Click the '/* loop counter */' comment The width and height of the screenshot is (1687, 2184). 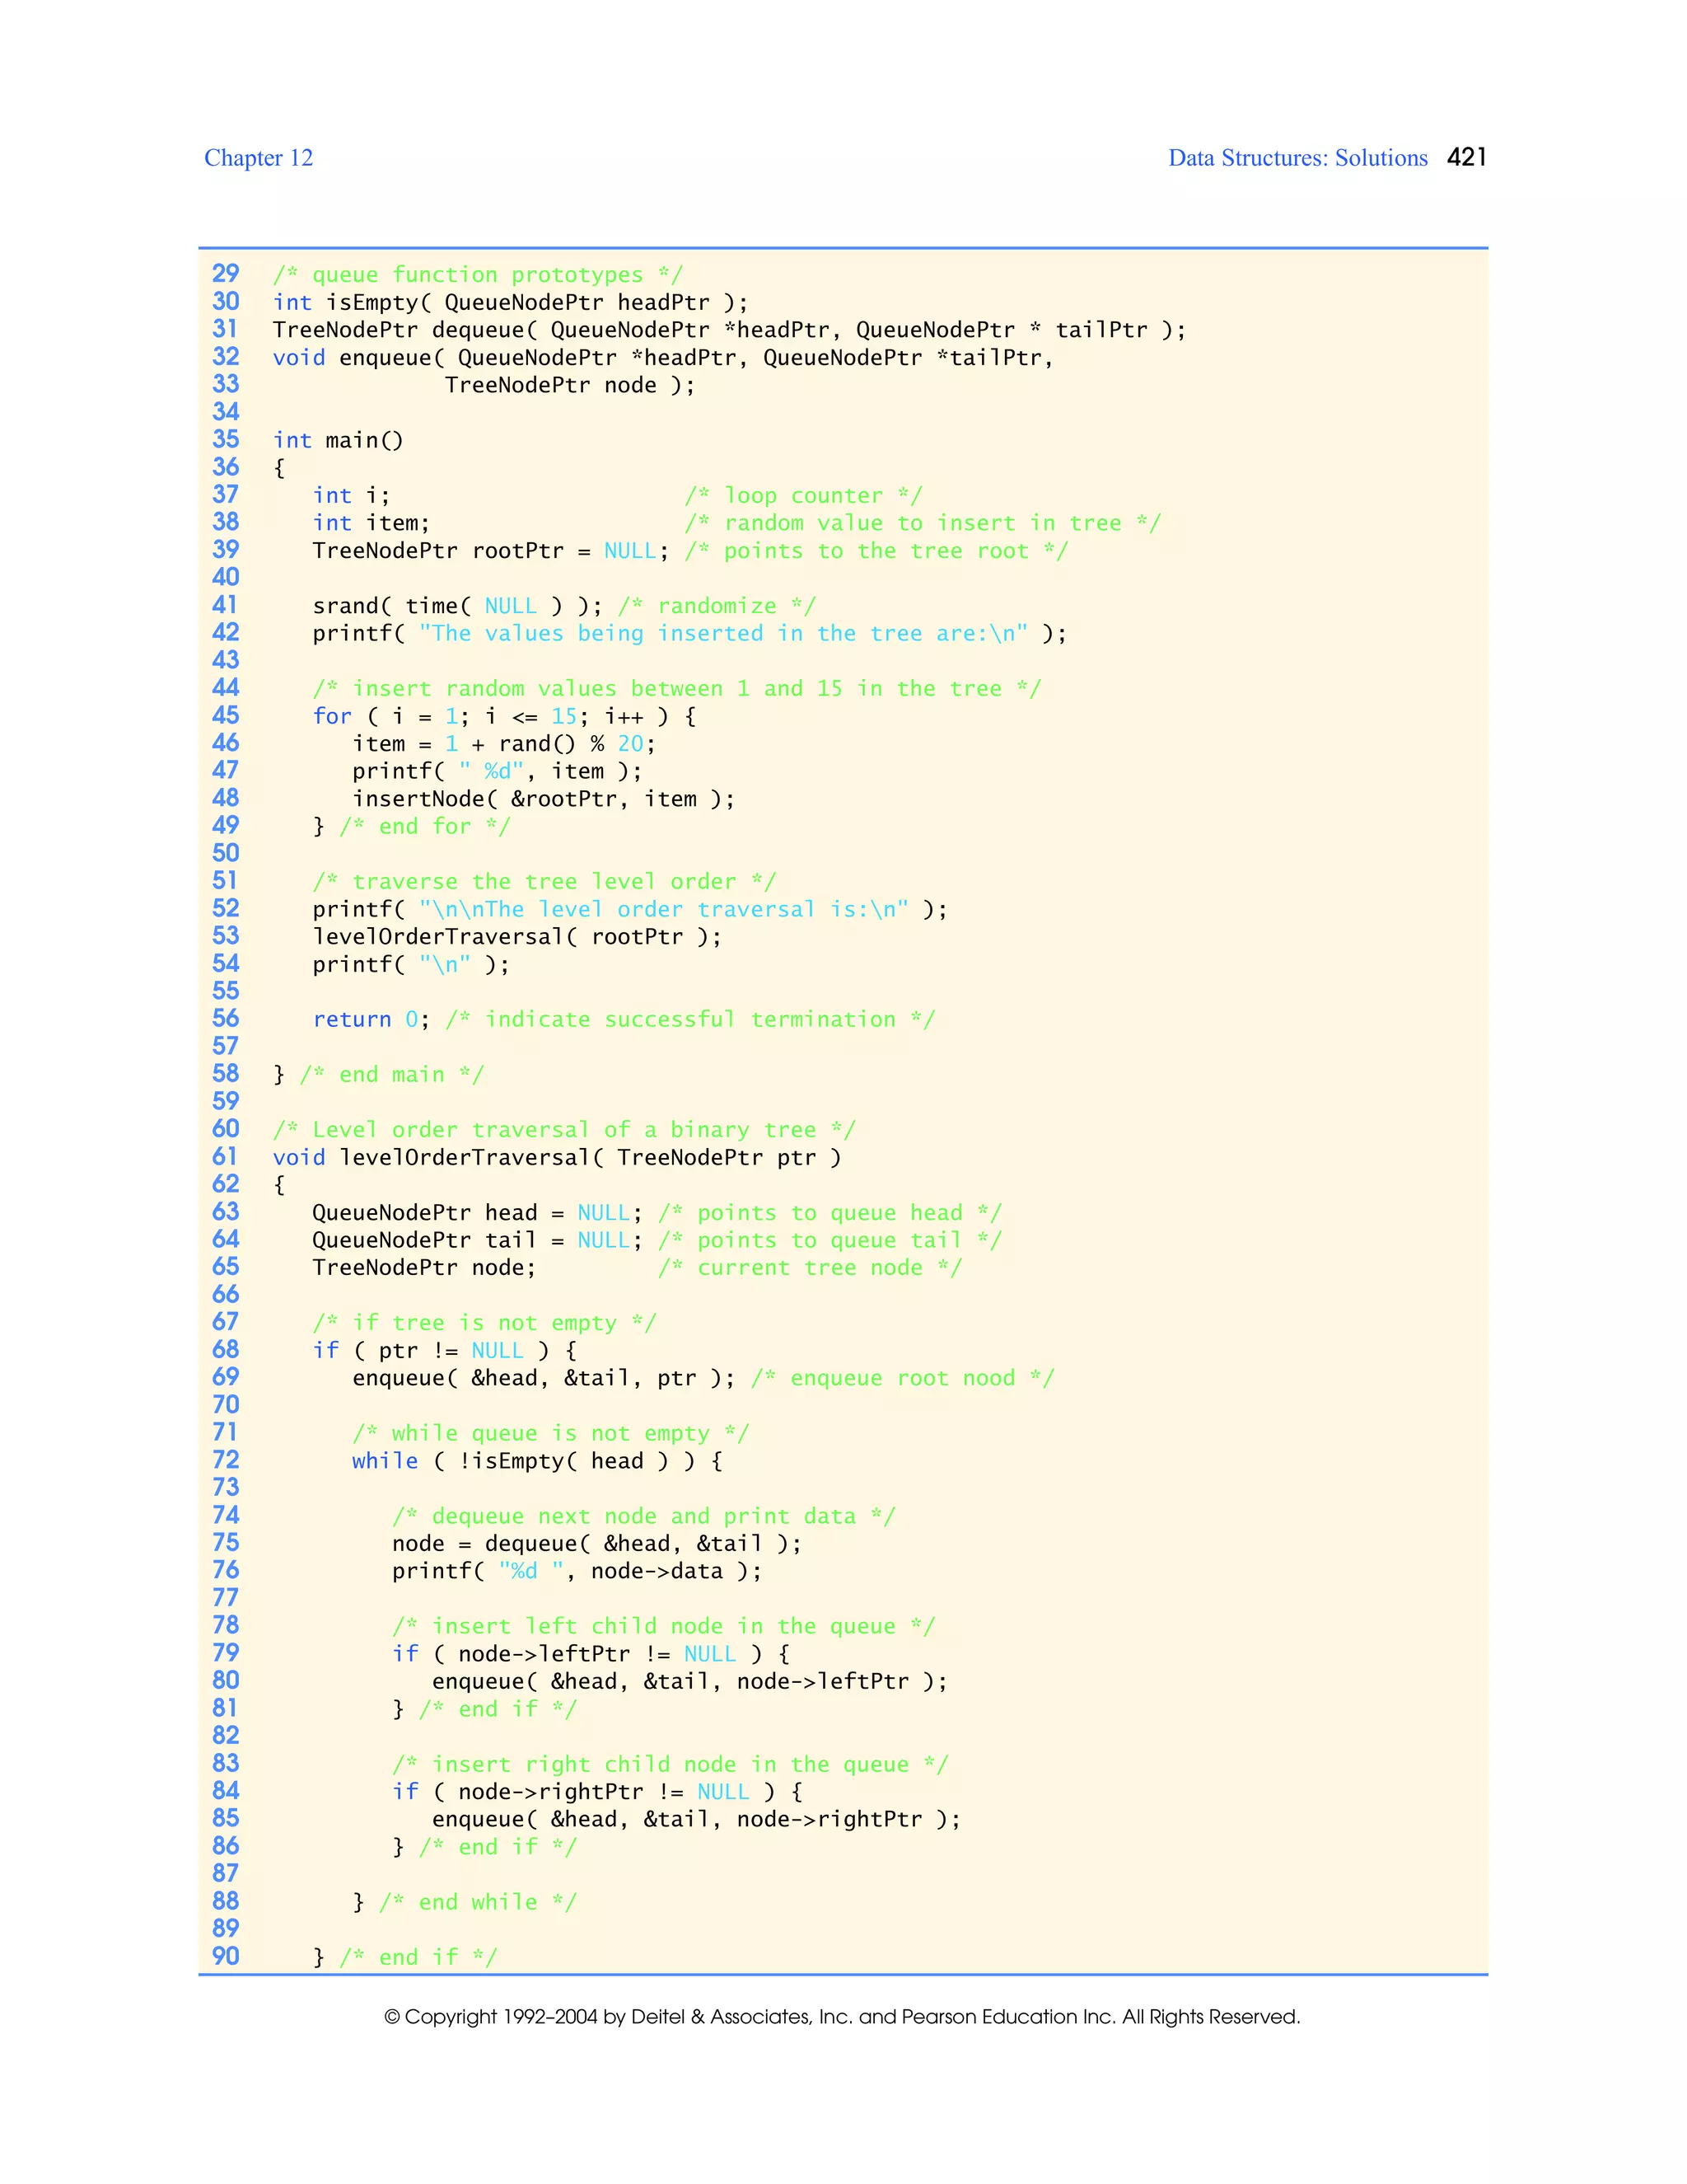tap(803, 496)
